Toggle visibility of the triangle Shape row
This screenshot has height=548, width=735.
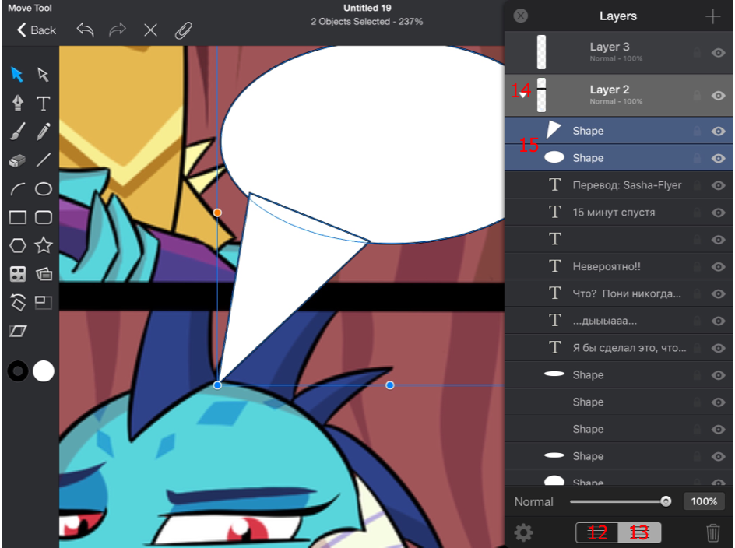click(x=718, y=132)
